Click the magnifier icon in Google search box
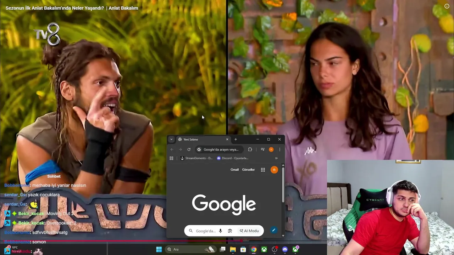This screenshot has width=454, height=255. point(190,231)
